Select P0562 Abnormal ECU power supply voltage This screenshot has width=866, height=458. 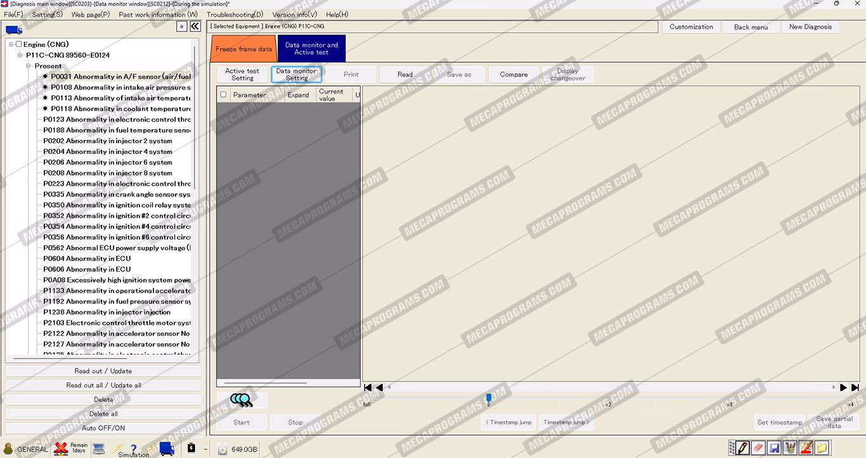pyautogui.click(x=117, y=248)
